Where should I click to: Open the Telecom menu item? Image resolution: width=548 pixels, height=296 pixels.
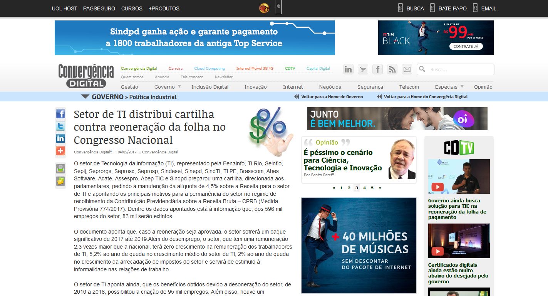pos(409,87)
